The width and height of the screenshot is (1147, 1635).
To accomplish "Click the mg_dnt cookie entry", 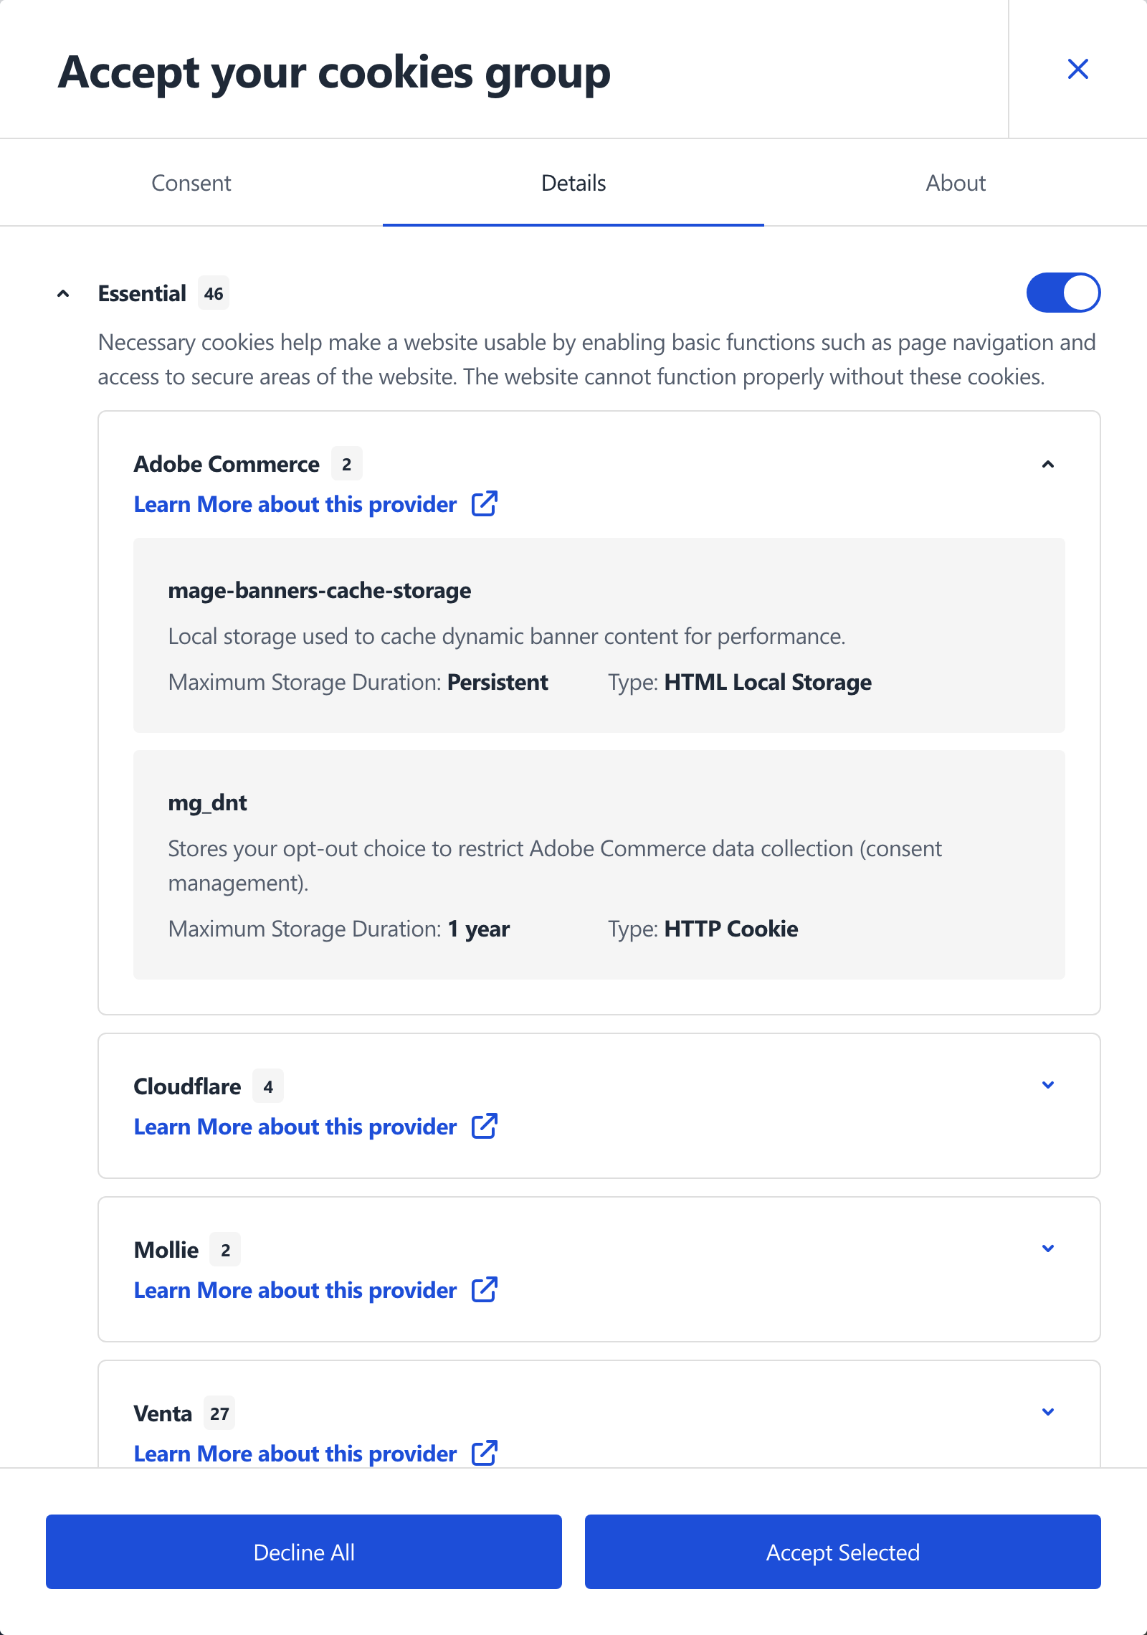I will [599, 865].
